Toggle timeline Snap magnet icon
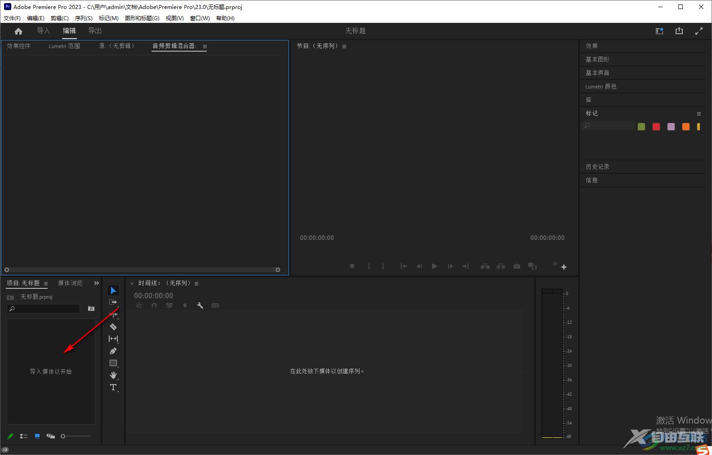Image resolution: width=712 pixels, height=455 pixels. pyautogui.click(x=154, y=305)
